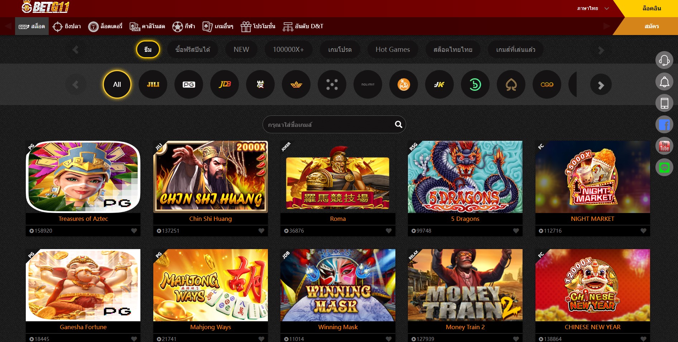Open the YouTube sidebar icon

(664, 146)
